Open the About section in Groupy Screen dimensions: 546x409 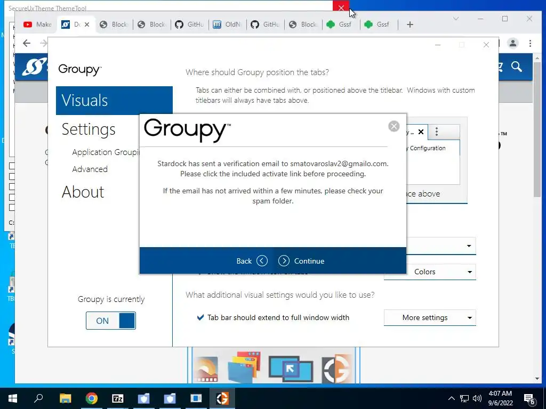[83, 192]
